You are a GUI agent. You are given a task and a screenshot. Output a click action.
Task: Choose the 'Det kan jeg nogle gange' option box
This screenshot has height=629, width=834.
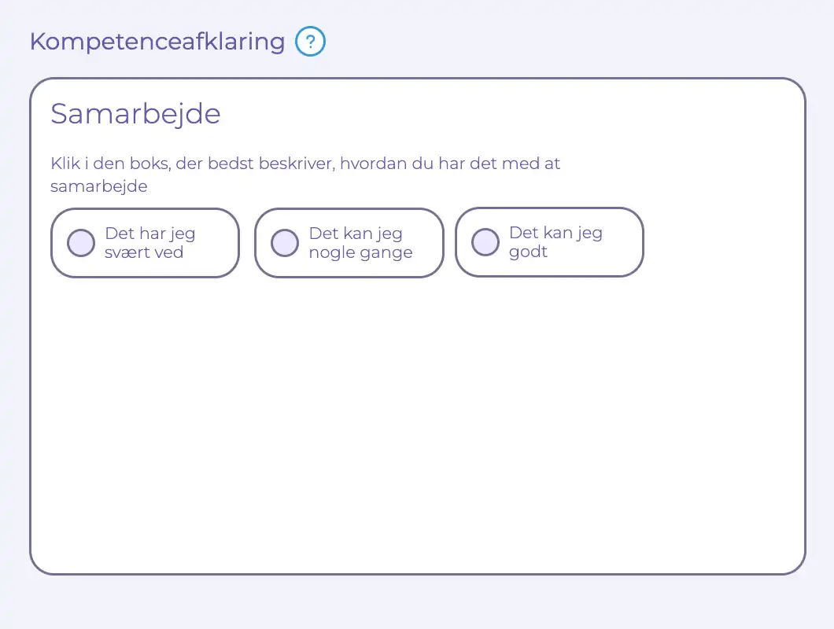(349, 243)
